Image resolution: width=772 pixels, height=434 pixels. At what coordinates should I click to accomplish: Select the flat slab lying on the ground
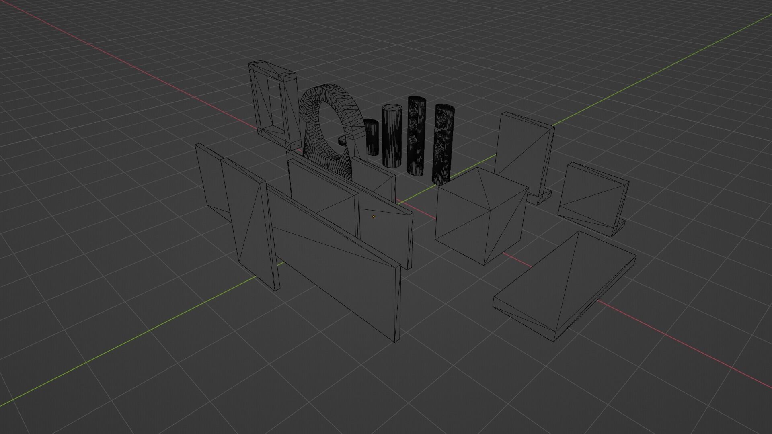tap(565, 286)
